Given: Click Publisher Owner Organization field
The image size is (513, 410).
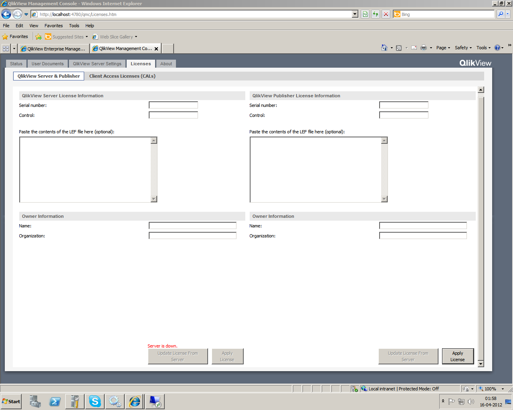Looking at the screenshot, I should pos(423,236).
